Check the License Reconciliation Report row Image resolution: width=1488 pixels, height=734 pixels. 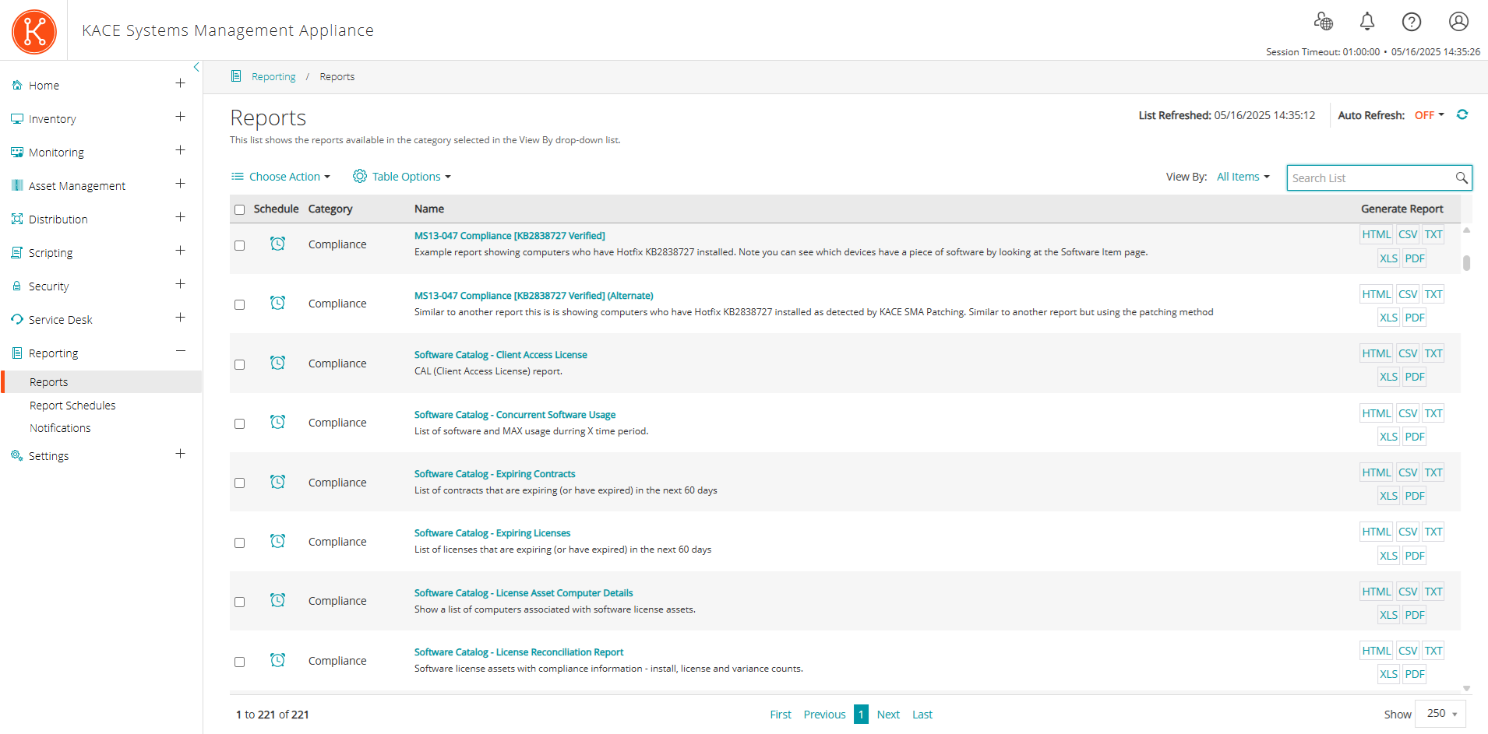click(239, 662)
